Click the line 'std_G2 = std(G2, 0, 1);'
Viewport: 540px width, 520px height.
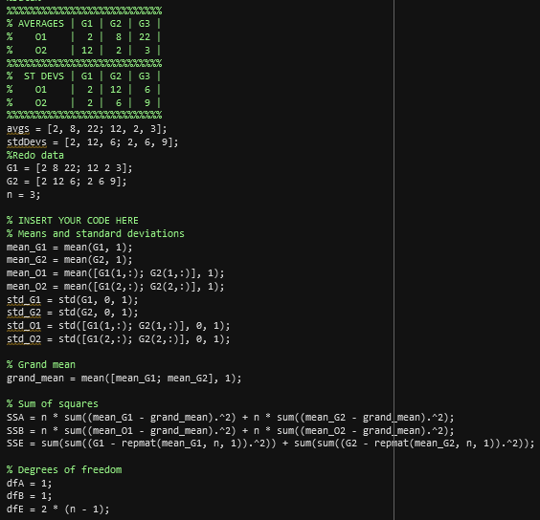73,313
